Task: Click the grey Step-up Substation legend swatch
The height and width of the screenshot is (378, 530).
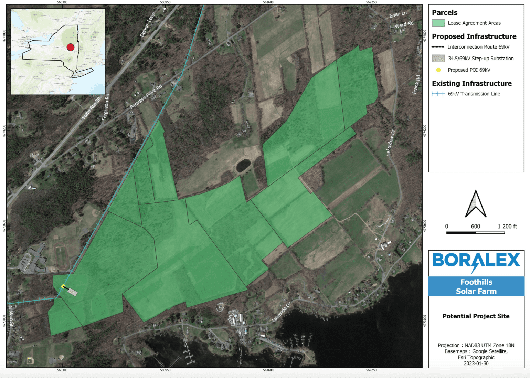Action: pos(438,59)
